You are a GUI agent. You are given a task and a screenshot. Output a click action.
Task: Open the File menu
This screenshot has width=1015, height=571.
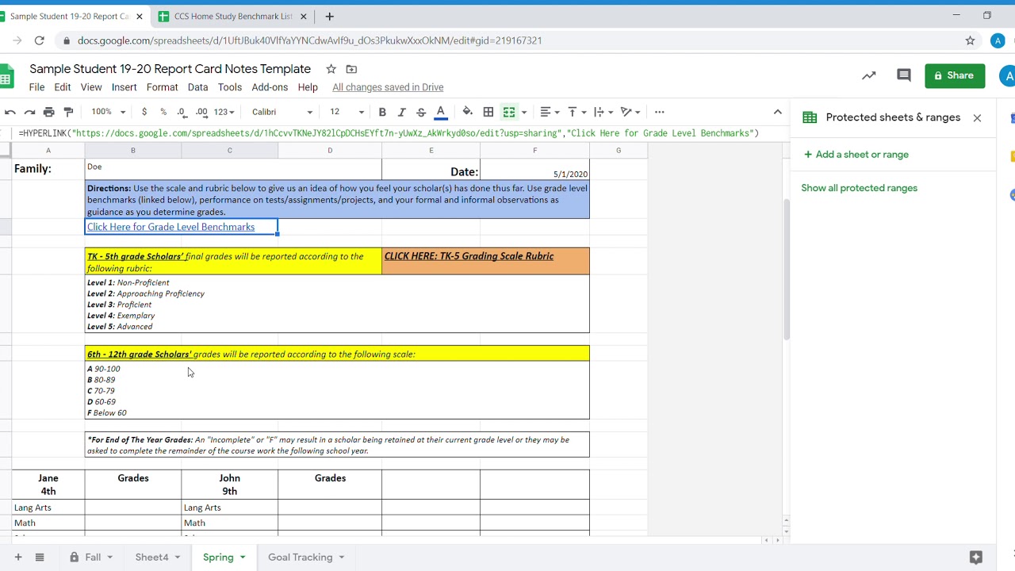coord(37,87)
